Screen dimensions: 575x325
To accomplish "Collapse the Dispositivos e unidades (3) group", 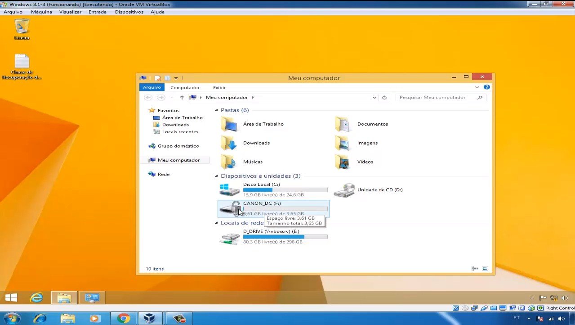I will (216, 176).
